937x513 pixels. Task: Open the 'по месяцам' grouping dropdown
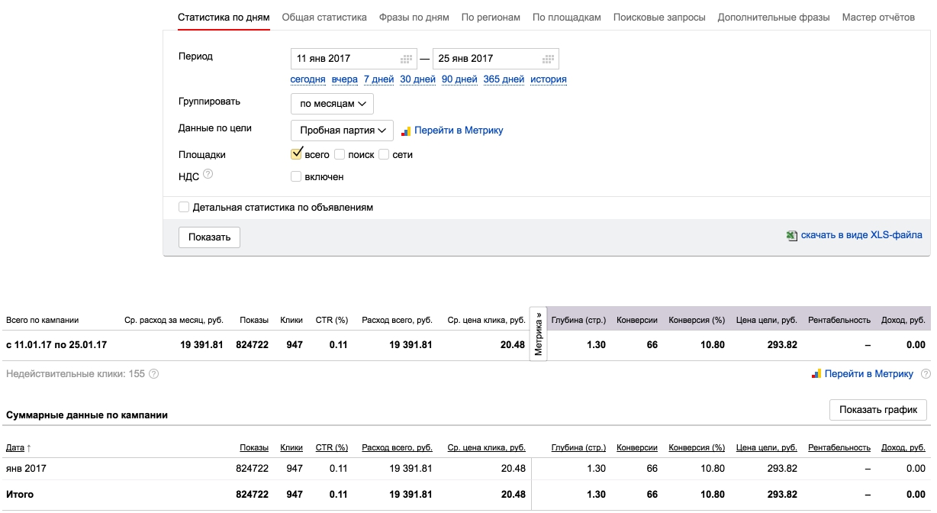tap(332, 104)
